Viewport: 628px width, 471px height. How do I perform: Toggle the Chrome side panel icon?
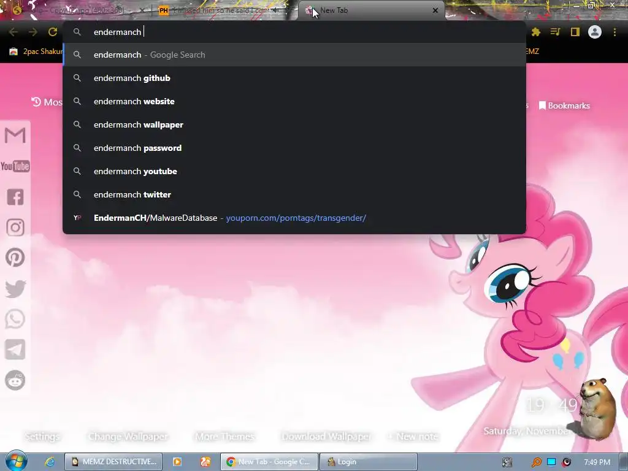[x=575, y=32]
